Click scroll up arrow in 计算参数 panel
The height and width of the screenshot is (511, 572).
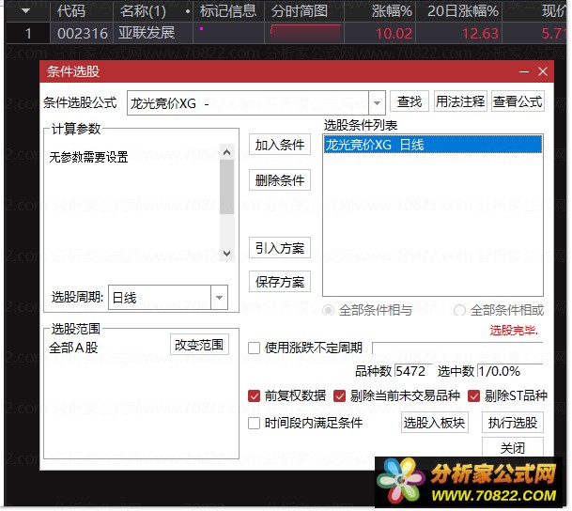click(226, 152)
